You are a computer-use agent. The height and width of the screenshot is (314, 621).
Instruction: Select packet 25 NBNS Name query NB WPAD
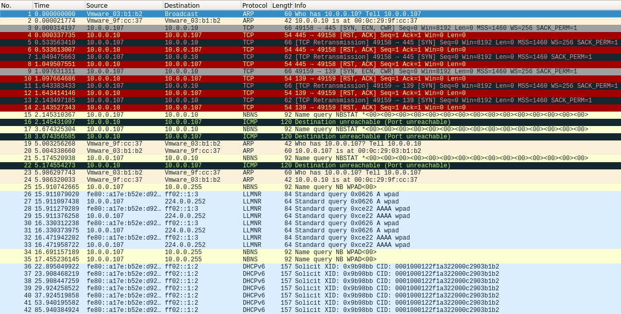310,187
